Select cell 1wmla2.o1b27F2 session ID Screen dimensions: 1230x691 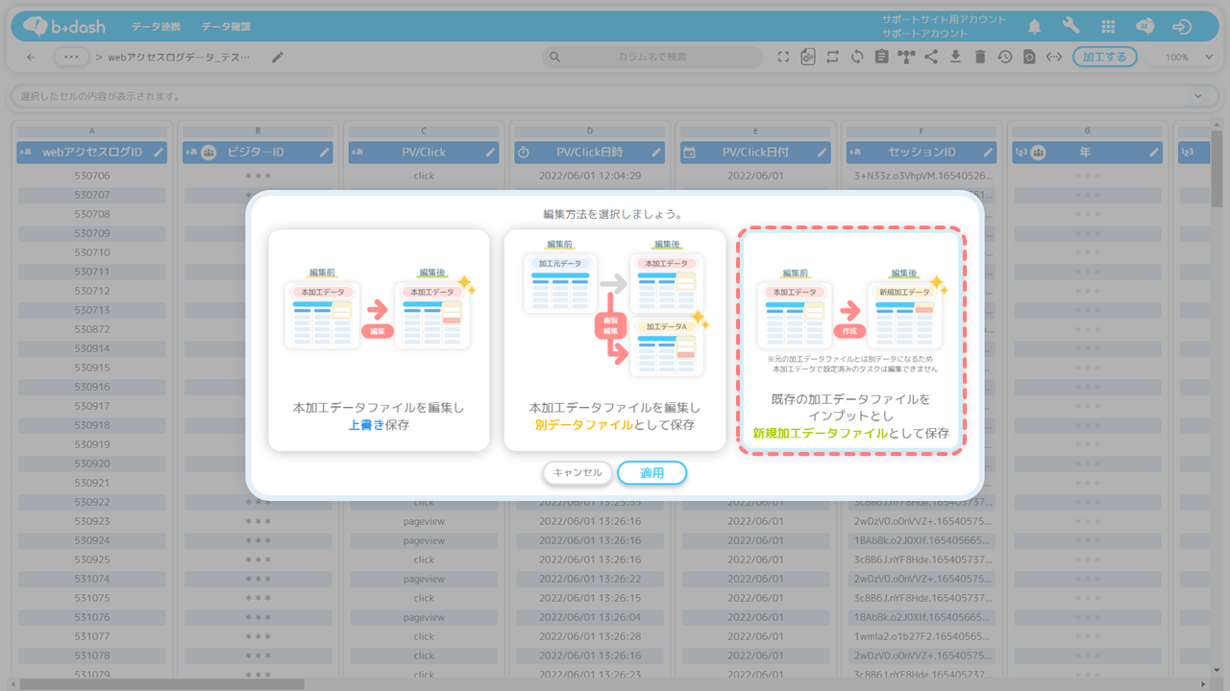click(x=922, y=636)
